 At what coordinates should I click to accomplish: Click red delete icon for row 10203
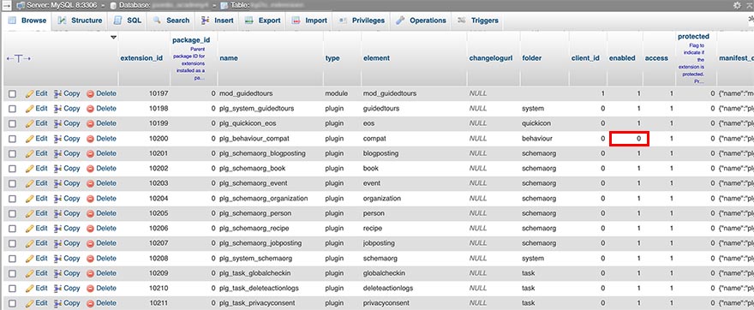pyautogui.click(x=90, y=183)
